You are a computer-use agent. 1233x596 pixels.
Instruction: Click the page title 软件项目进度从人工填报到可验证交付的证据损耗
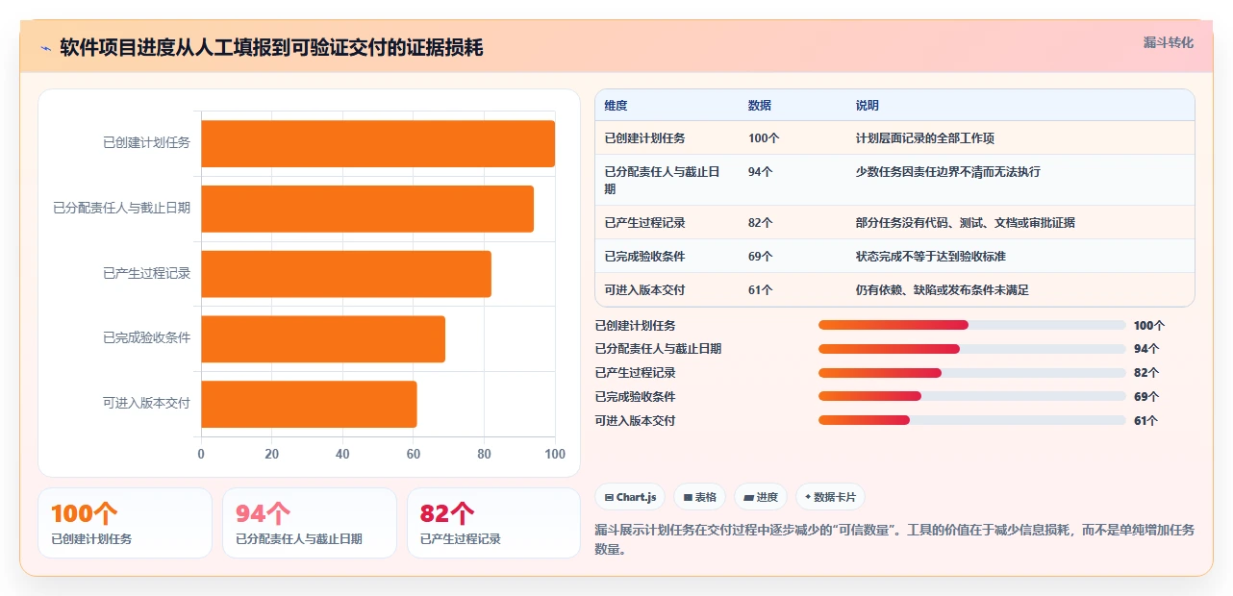click(271, 47)
